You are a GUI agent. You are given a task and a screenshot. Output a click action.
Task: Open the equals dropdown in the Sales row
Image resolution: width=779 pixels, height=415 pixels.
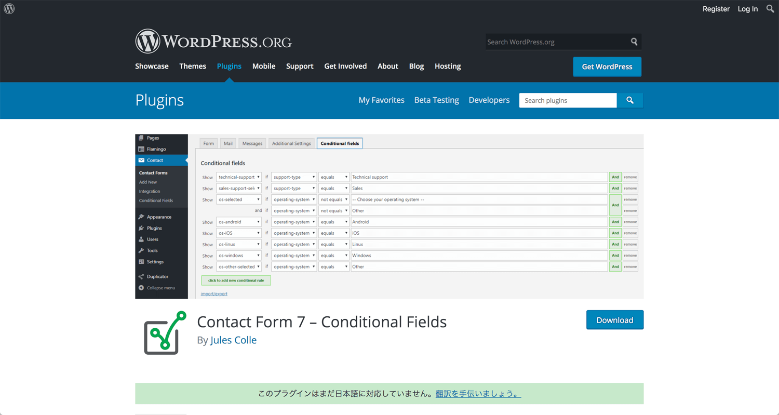click(x=334, y=189)
